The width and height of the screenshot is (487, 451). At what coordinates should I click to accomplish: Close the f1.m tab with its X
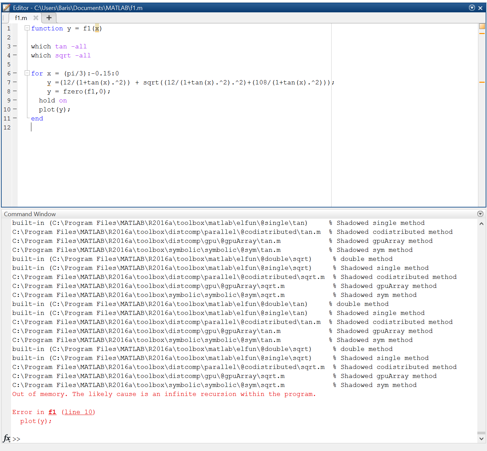(x=36, y=18)
